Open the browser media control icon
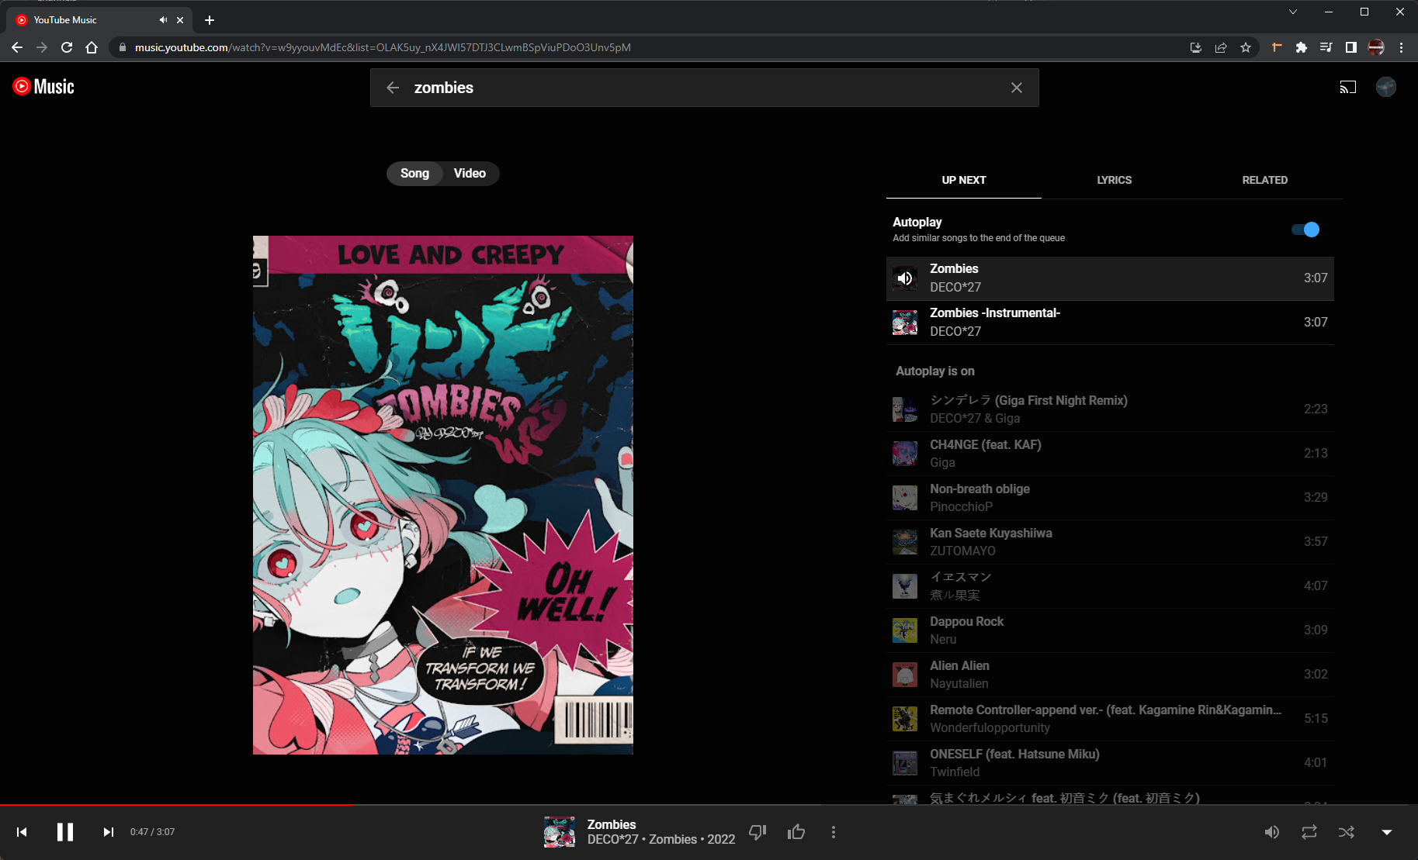 point(1326,47)
